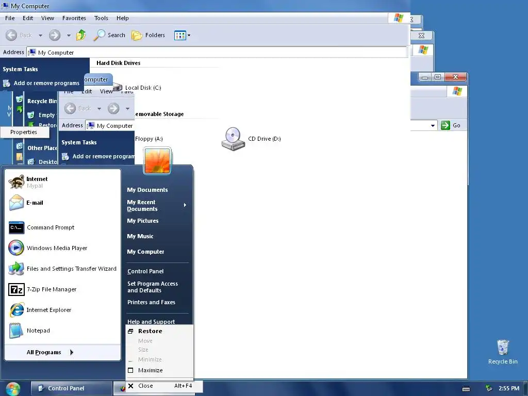Open the Tools menu
The image size is (528, 396).
click(101, 18)
